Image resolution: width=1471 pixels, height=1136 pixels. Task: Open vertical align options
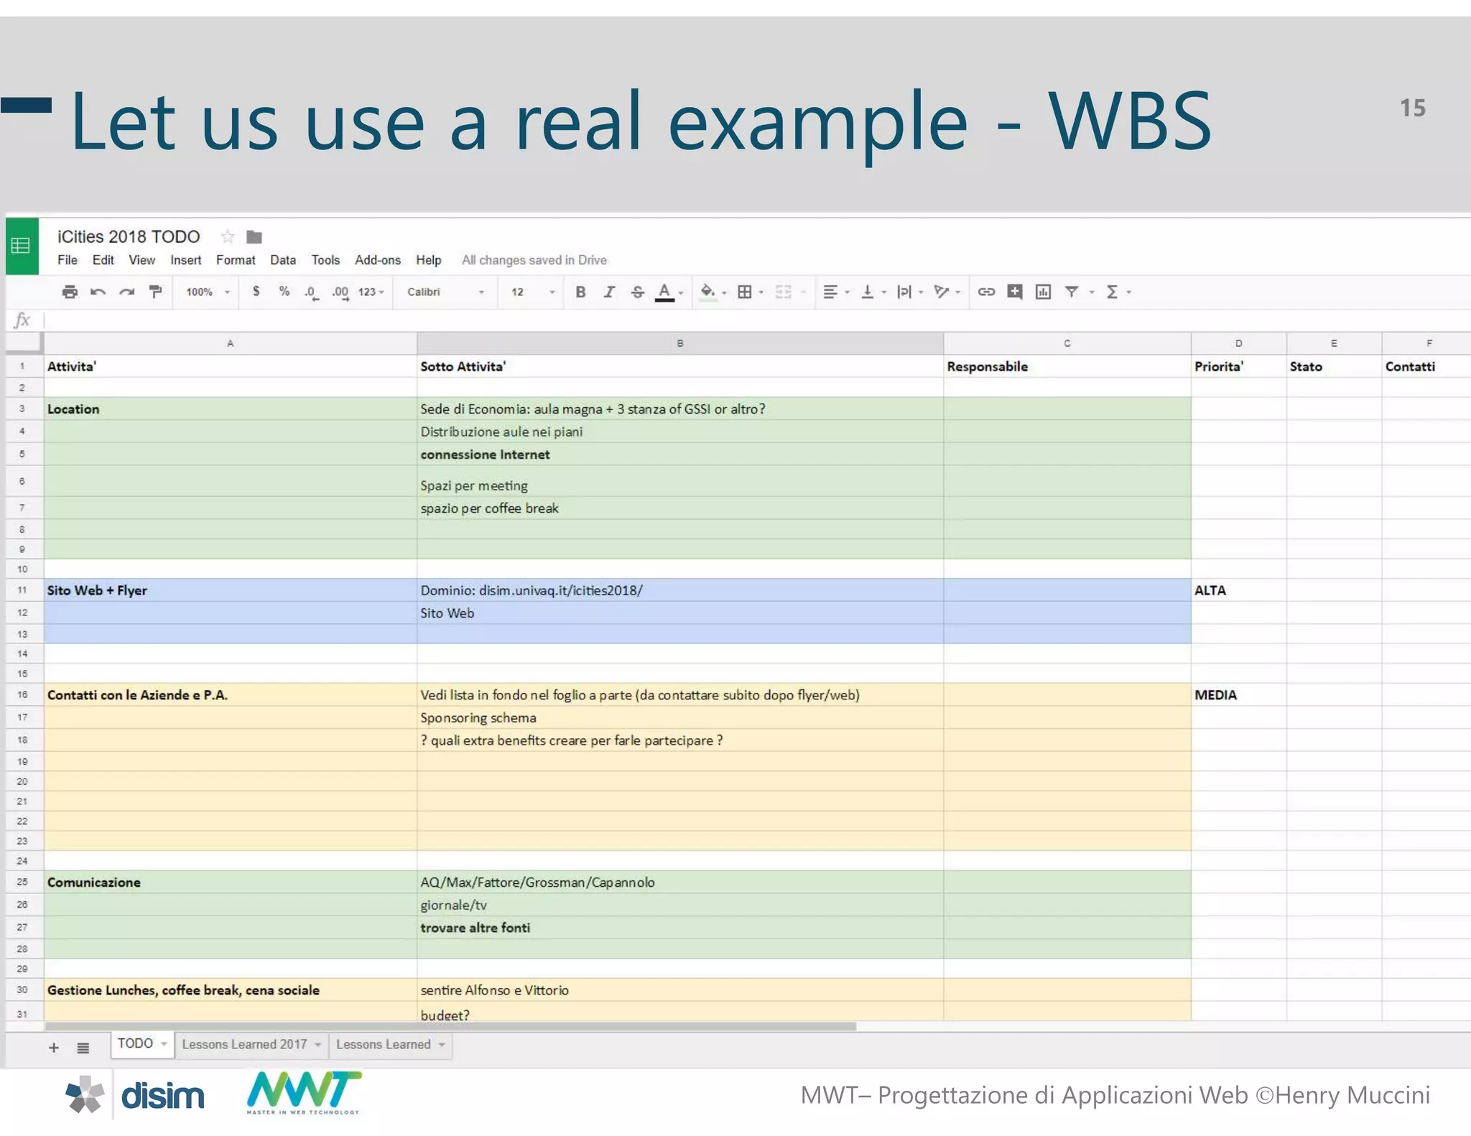(868, 292)
